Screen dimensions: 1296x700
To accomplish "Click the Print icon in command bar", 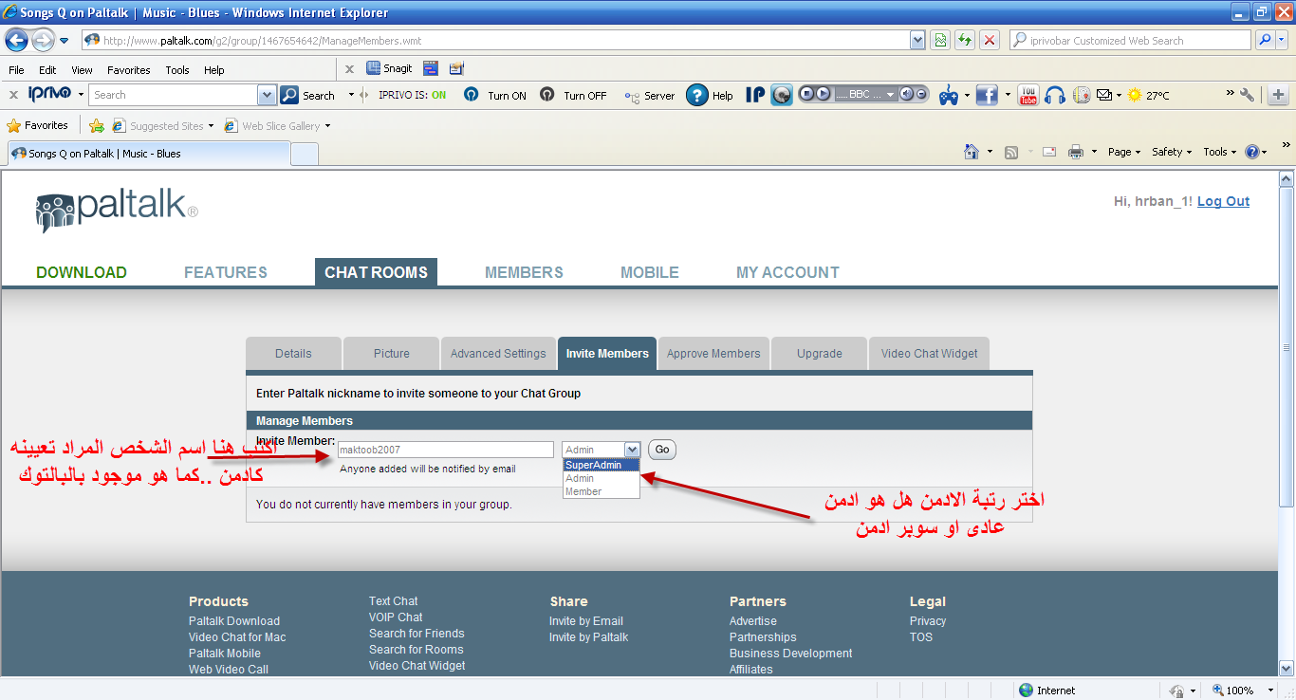I will [x=1076, y=152].
